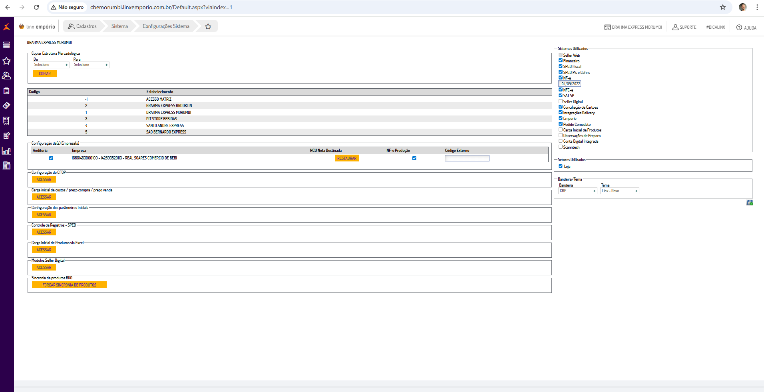Screen dimensions: 764x392
Task: Click ACESSAR under Carga inicial de custos
Action: tap(44, 197)
